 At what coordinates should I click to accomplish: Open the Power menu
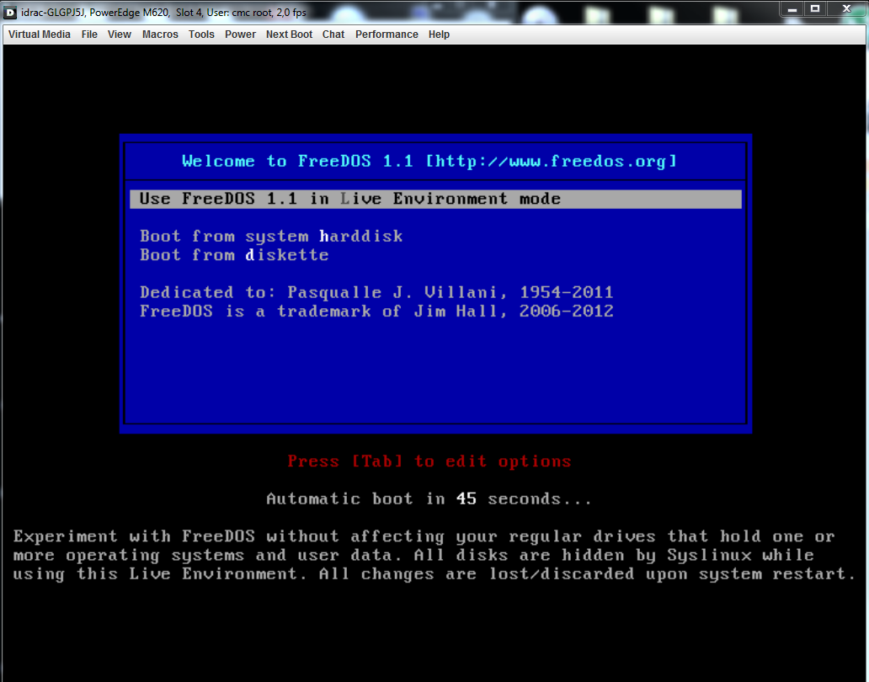240,35
